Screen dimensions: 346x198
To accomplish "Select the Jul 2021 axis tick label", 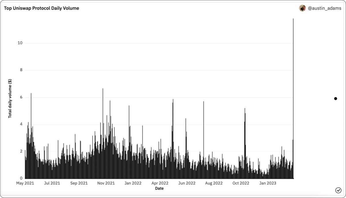I will [52, 183].
